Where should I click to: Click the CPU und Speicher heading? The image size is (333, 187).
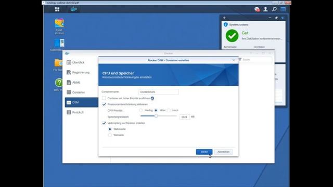(x=118, y=73)
